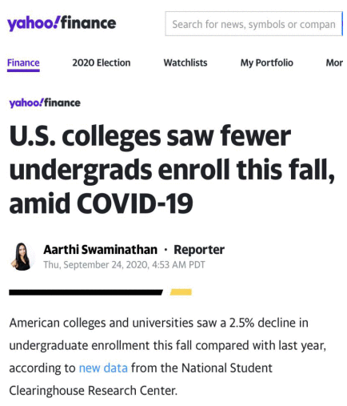Click author name Aarthi Swaminathan
Viewport: 347px width, 406px height.
coord(100,250)
